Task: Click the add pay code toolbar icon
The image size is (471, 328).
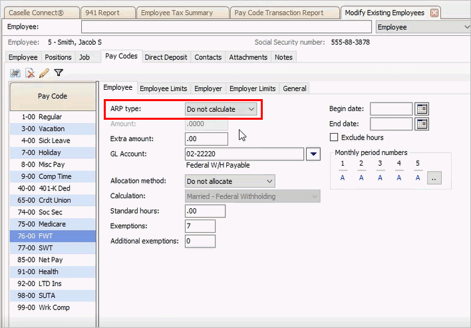Action: tap(15, 73)
